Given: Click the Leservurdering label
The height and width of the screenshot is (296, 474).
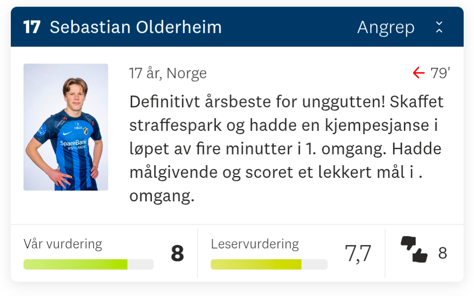Looking at the screenshot, I should click(x=255, y=244).
